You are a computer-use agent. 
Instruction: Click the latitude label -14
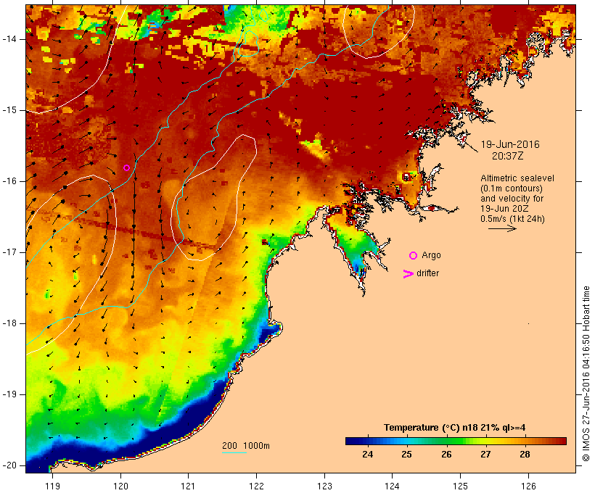point(9,39)
